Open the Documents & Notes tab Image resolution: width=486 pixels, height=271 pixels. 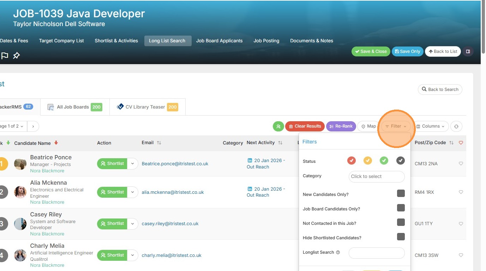(312, 41)
